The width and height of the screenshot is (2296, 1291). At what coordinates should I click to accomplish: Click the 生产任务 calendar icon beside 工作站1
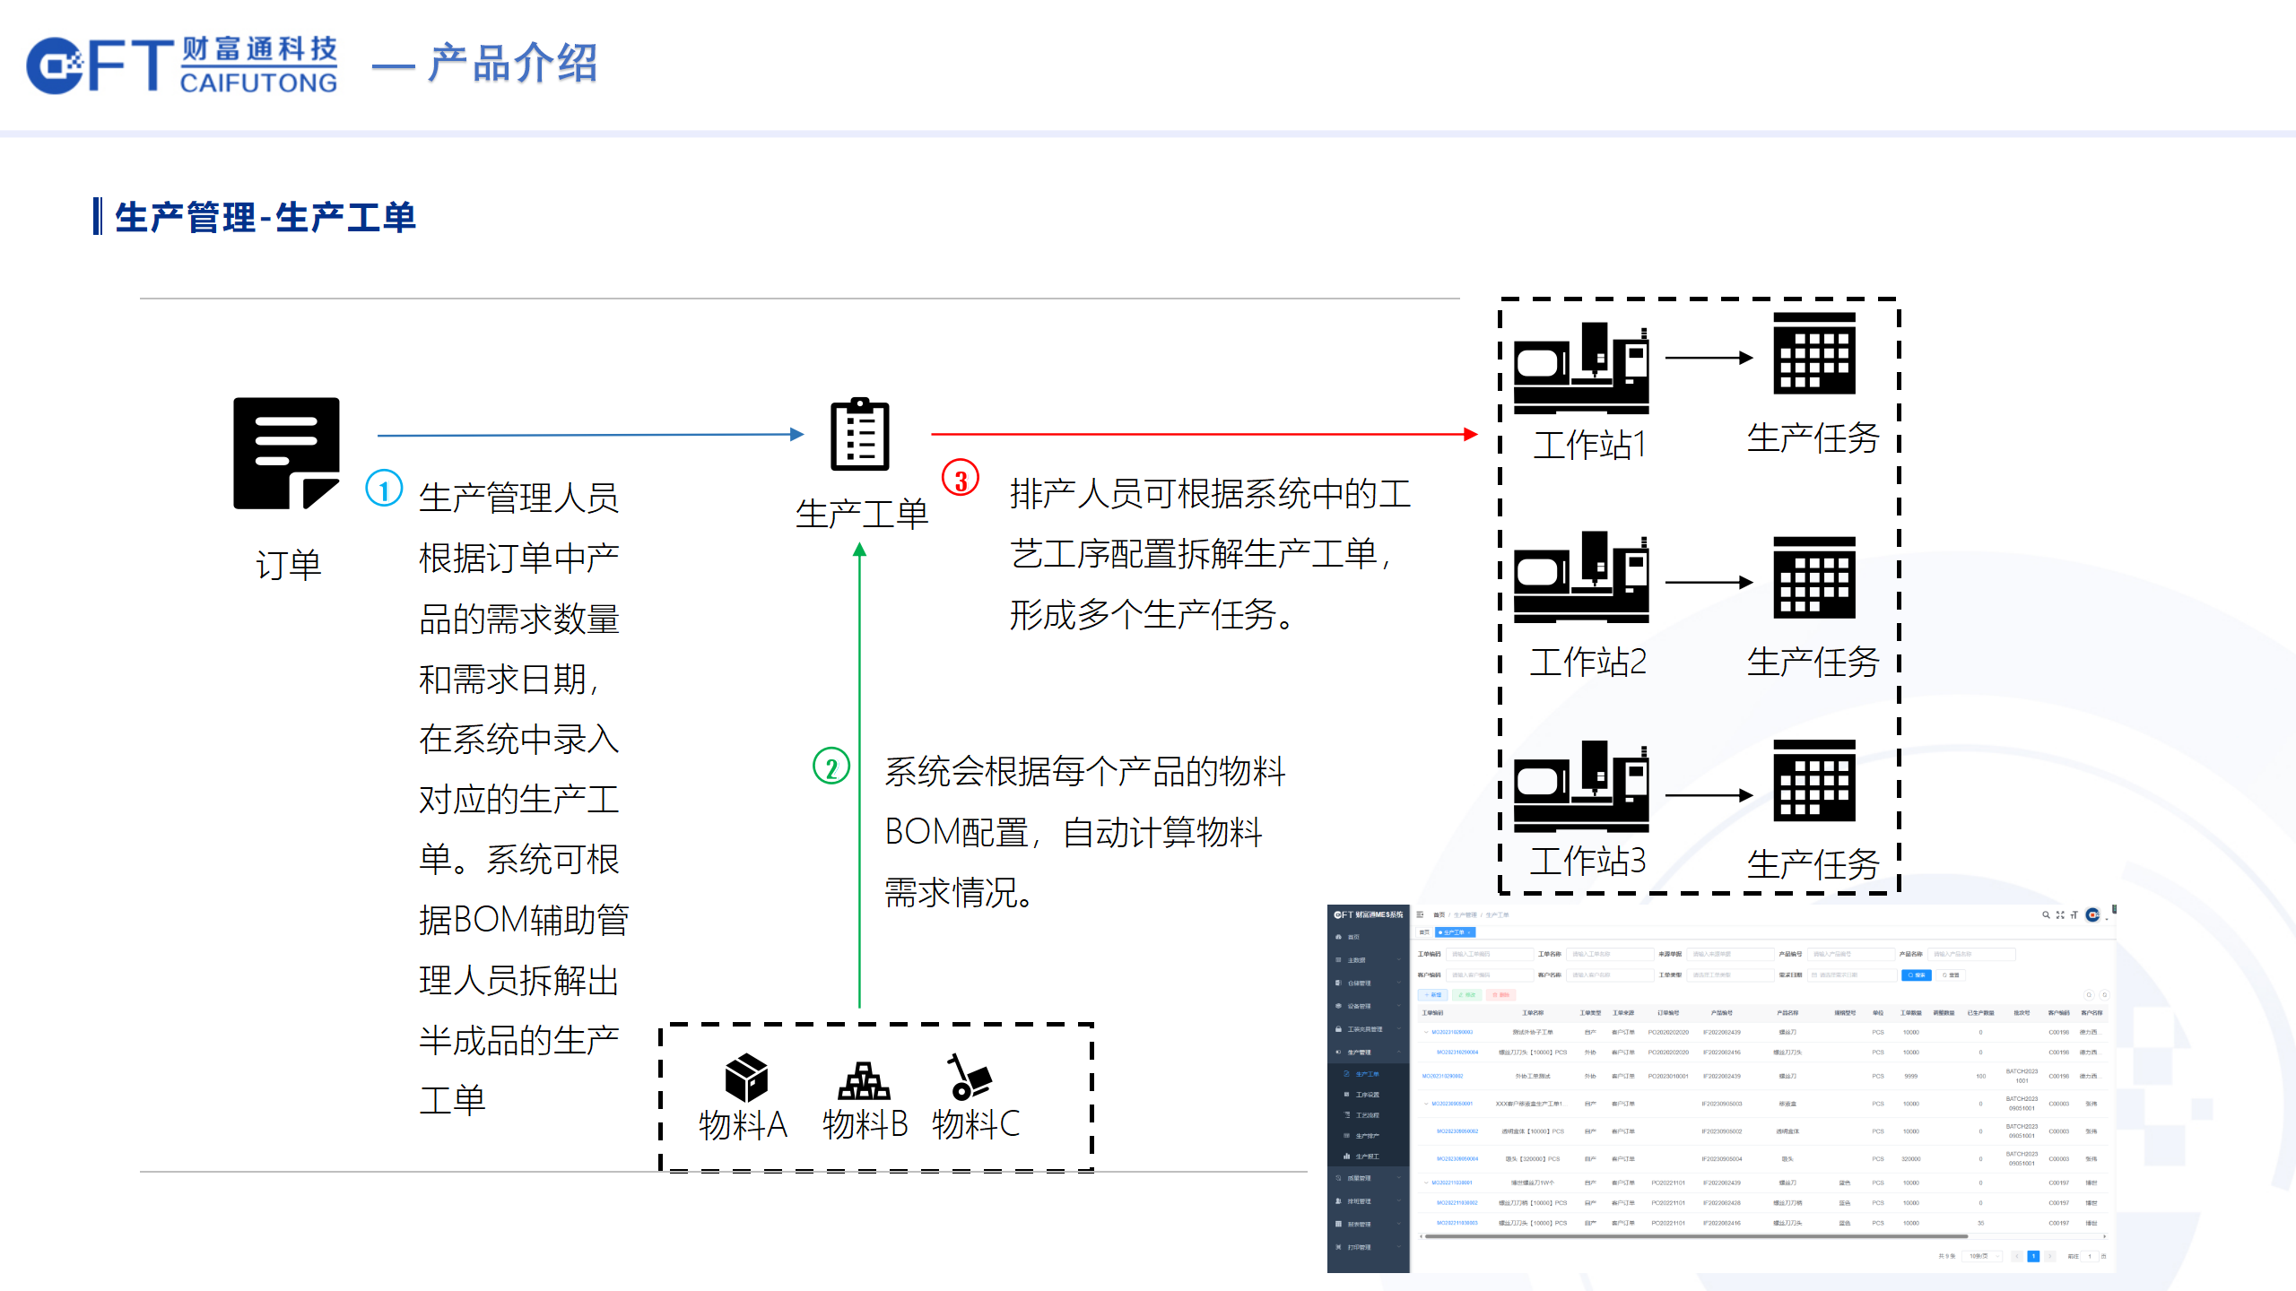click(x=1814, y=353)
